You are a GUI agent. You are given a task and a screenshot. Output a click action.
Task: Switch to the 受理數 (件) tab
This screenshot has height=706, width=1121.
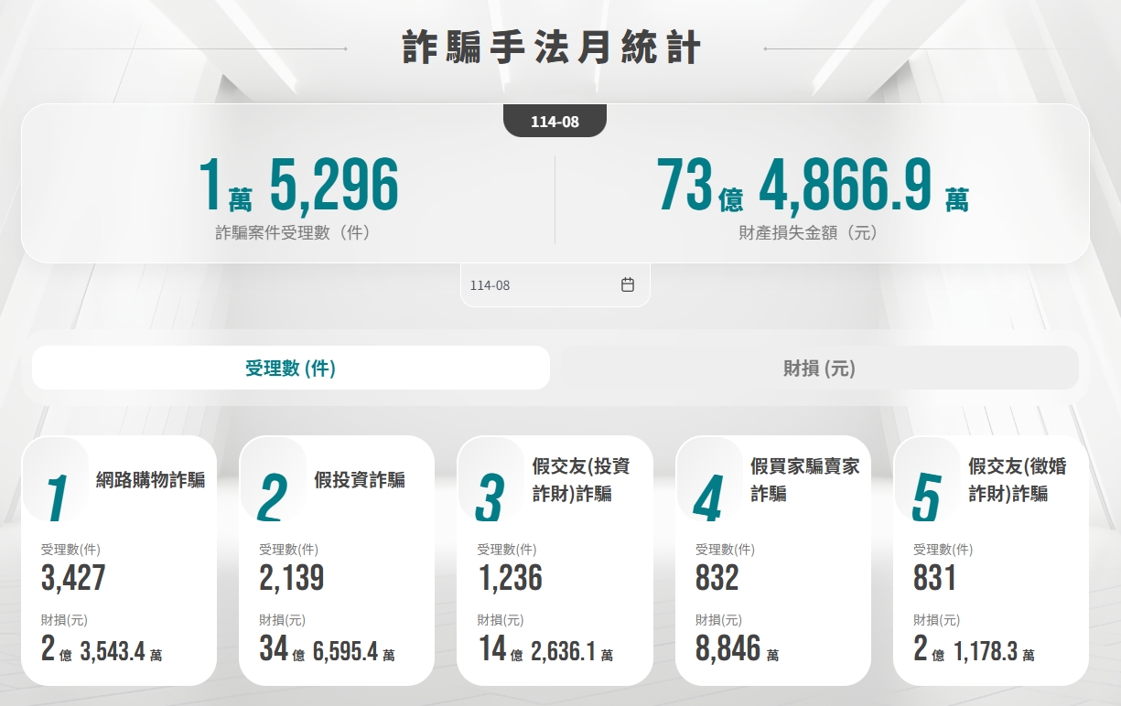pos(291,368)
